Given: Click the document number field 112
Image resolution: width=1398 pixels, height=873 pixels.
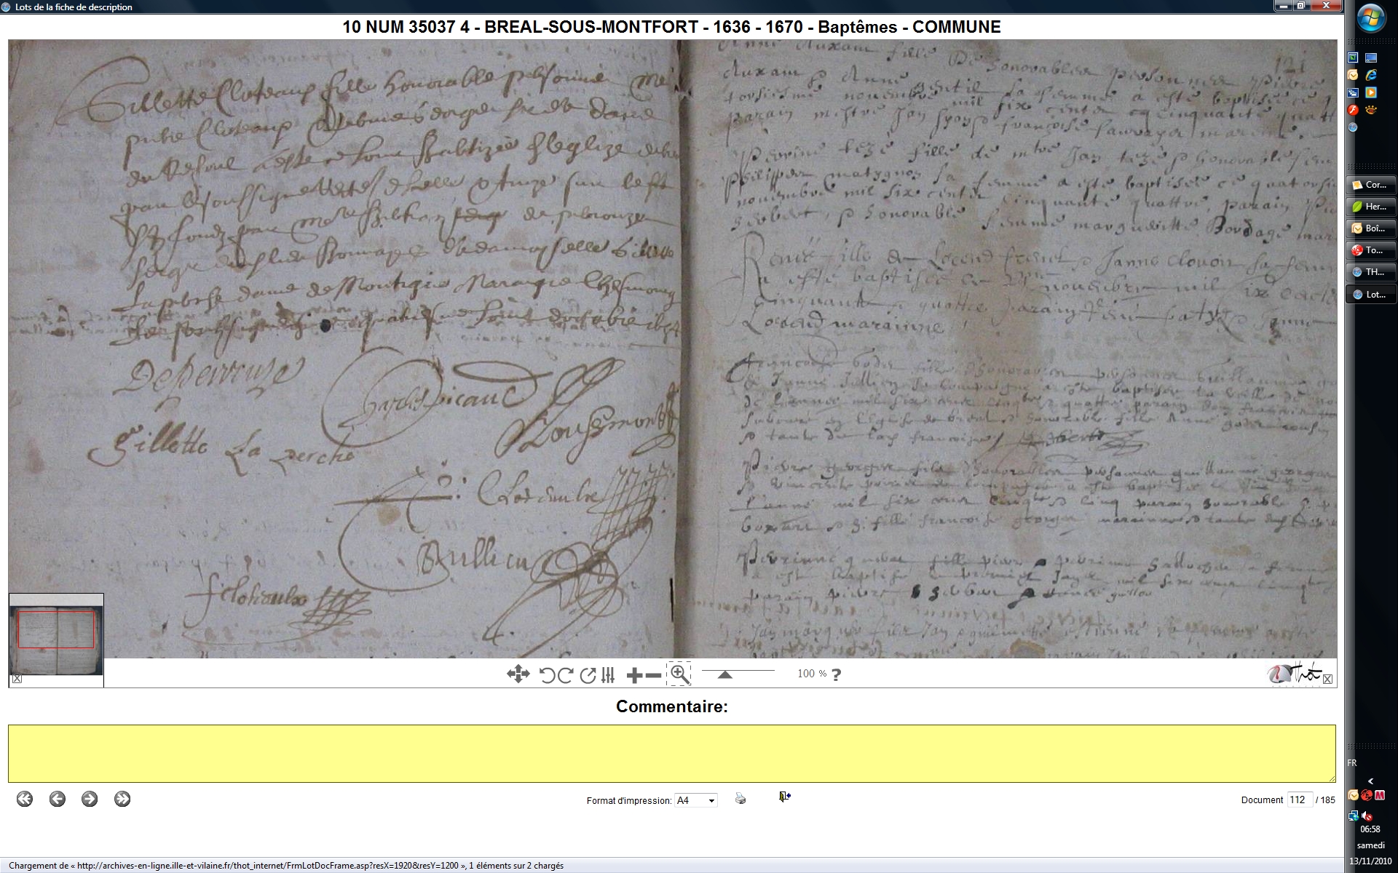Looking at the screenshot, I should coord(1299,800).
